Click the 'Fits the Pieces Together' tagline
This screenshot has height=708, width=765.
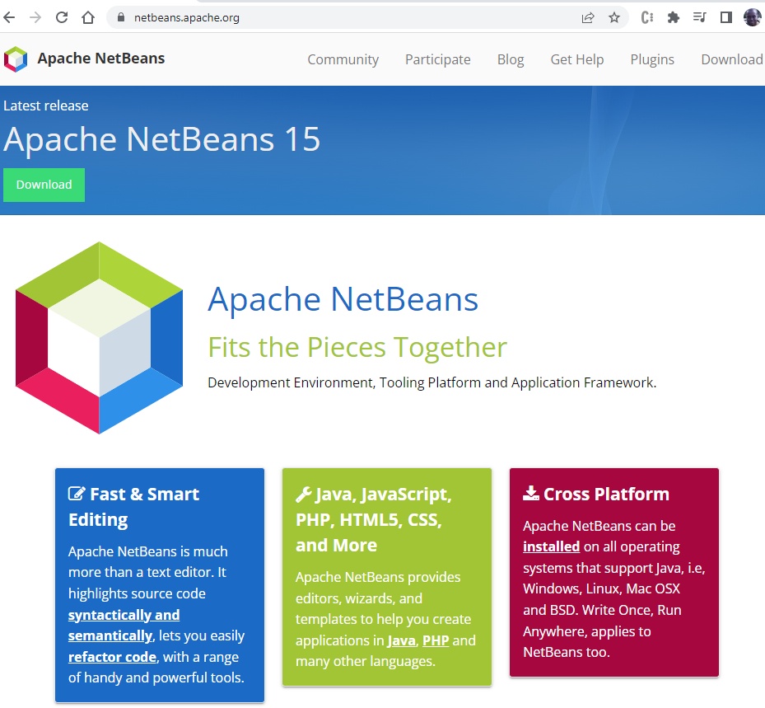pos(357,348)
